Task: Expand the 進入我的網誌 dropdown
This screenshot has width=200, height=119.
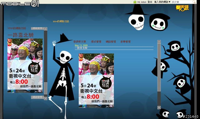Action: pos(162,2)
